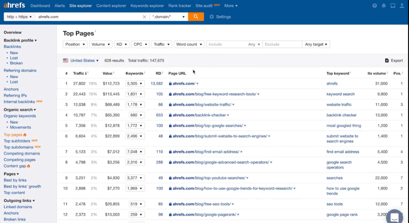Image resolution: width=409 pixels, height=223 pixels.
Task: Open Competing domains in the sidebar
Action: coord(22,154)
